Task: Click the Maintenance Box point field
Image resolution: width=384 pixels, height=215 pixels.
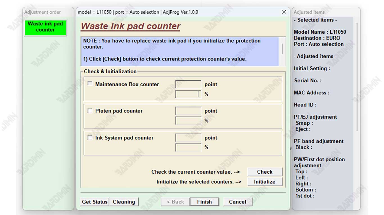Action: click(x=188, y=84)
